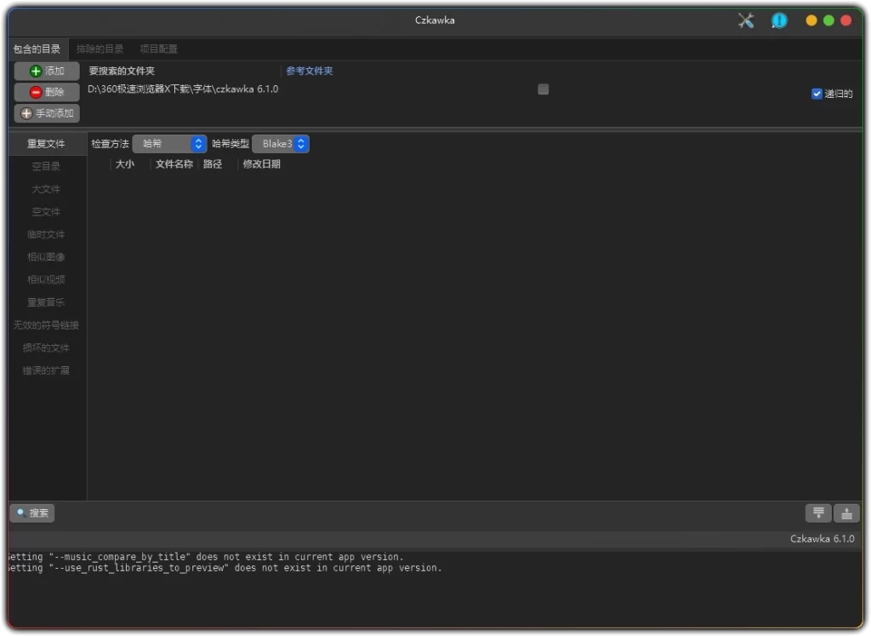Viewport: 871px width, 636px height.
Task: Open the 参考文件夹 link
Action: click(308, 71)
